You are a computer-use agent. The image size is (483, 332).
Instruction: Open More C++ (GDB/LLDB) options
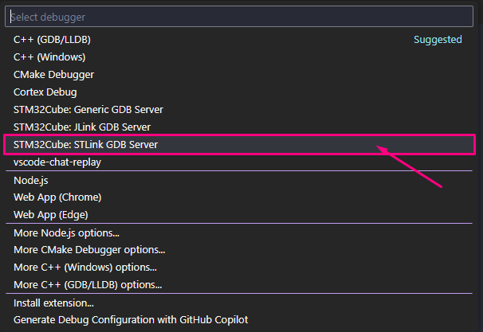click(88, 285)
